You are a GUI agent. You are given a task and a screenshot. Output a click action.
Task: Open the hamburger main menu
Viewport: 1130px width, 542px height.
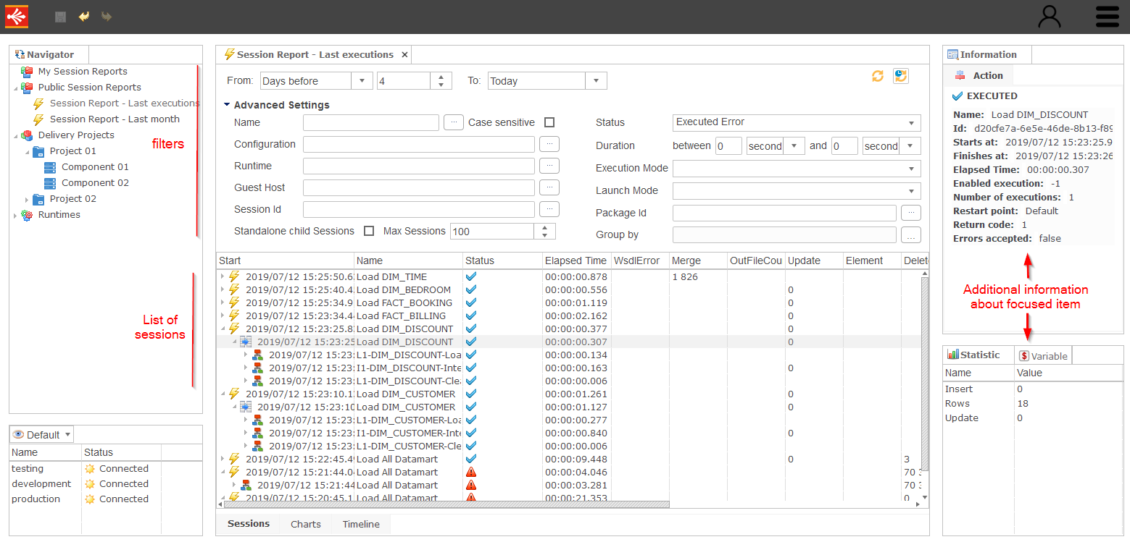pos(1108,16)
